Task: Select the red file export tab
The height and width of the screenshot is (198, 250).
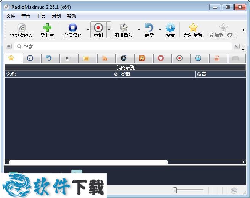Action: [x=218, y=58]
